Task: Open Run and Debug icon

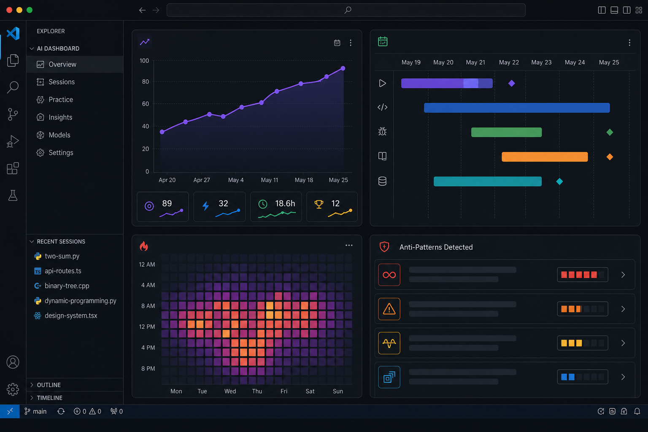Action: point(13,141)
